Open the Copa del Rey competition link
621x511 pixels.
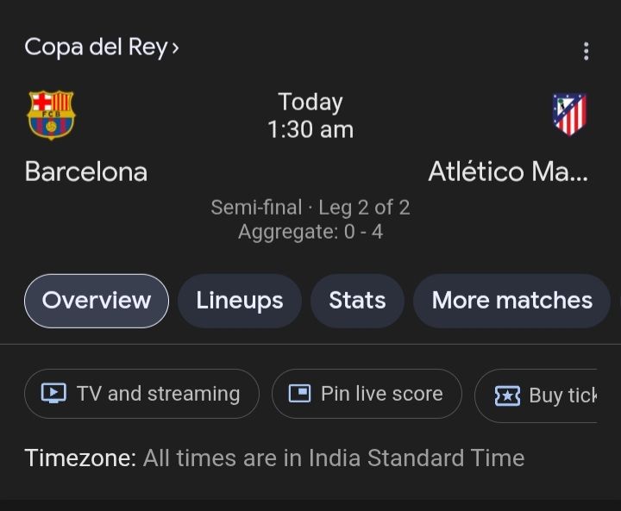click(x=95, y=47)
